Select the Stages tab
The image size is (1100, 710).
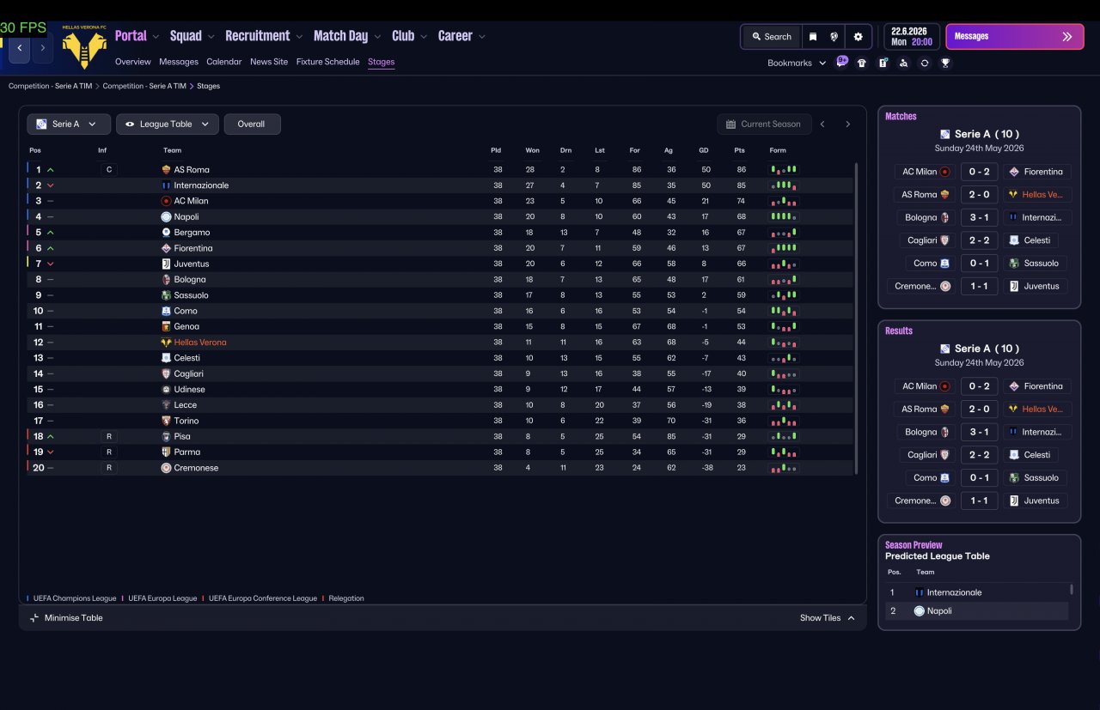pyautogui.click(x=382, y=62)
